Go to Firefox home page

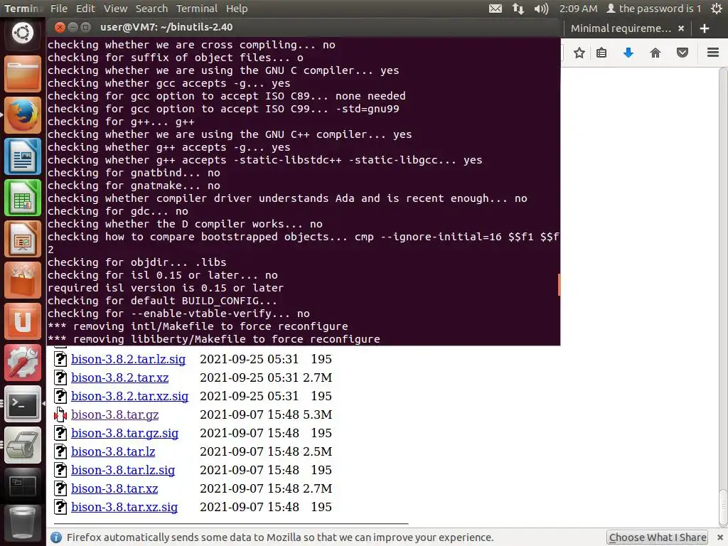(x=655, y=53)
